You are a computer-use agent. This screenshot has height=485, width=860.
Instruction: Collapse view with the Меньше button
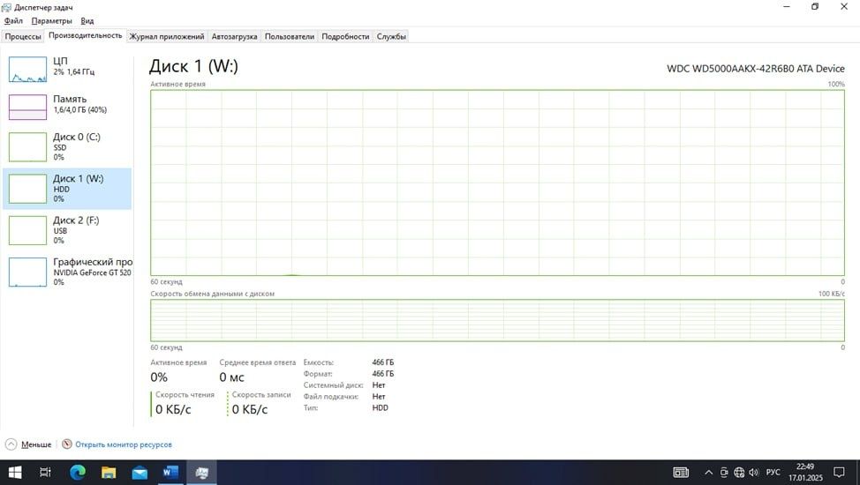coord(28,444)
